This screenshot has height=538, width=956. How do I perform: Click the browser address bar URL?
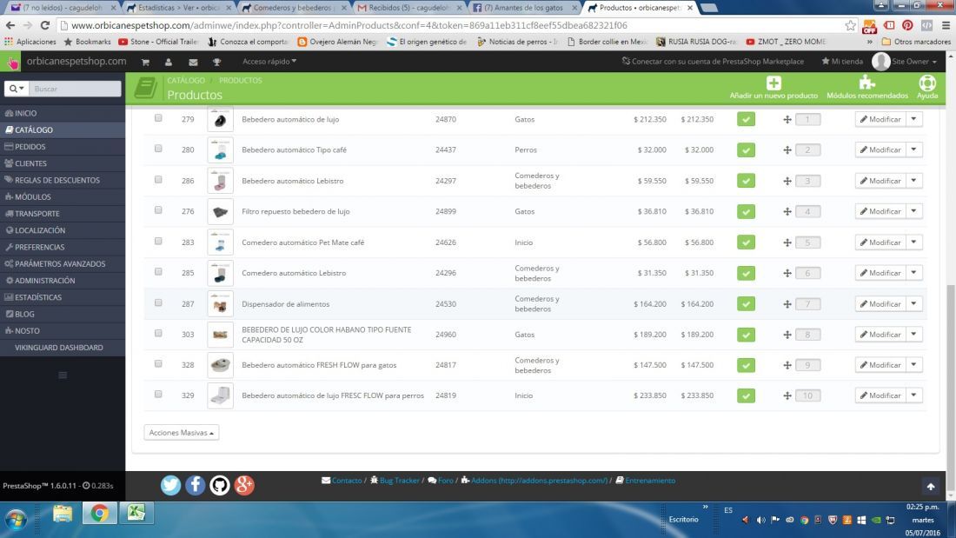coord(349,25)
